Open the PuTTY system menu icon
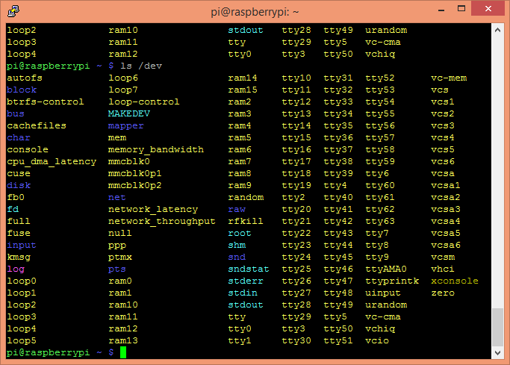 13,11
